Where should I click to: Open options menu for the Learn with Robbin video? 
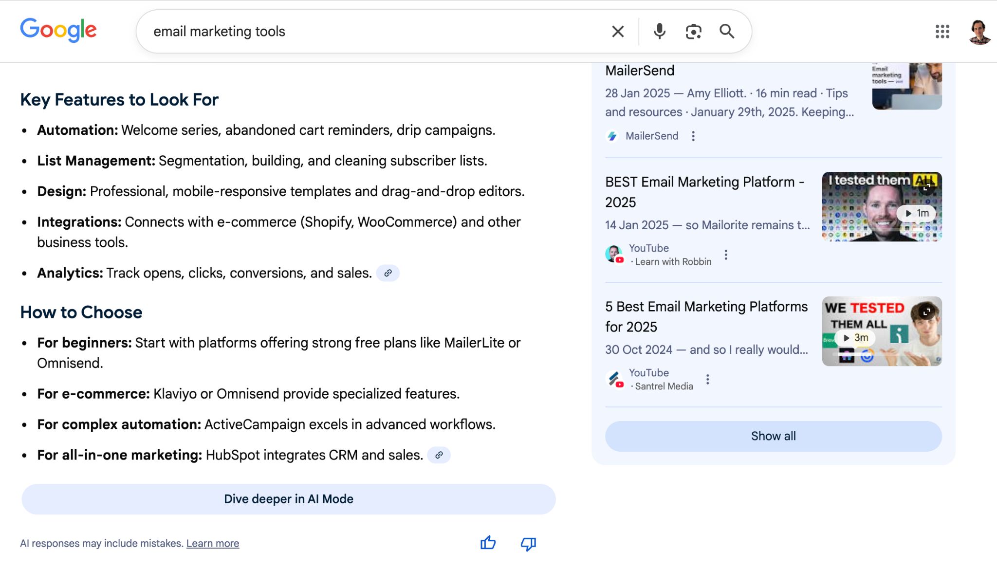pos(726,254)
